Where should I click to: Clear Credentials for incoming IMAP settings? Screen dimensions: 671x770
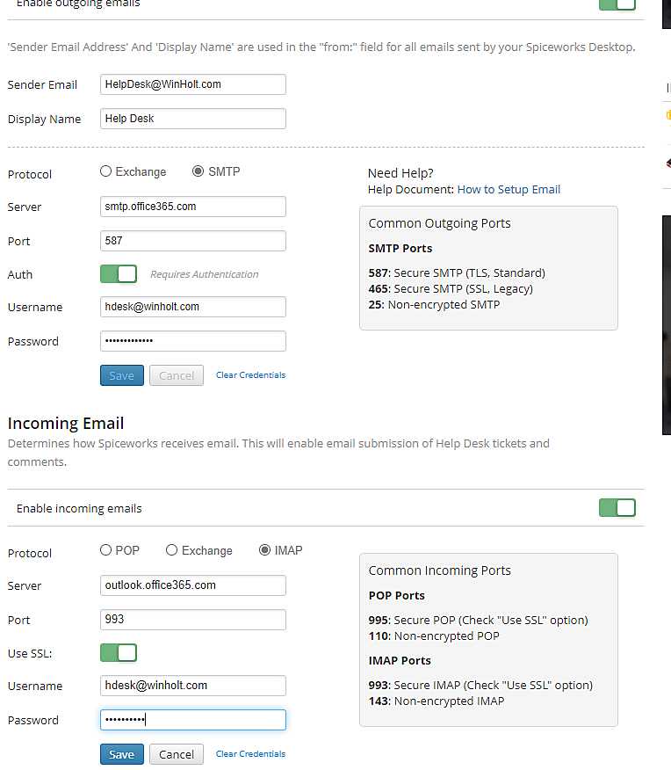(250, 753)
